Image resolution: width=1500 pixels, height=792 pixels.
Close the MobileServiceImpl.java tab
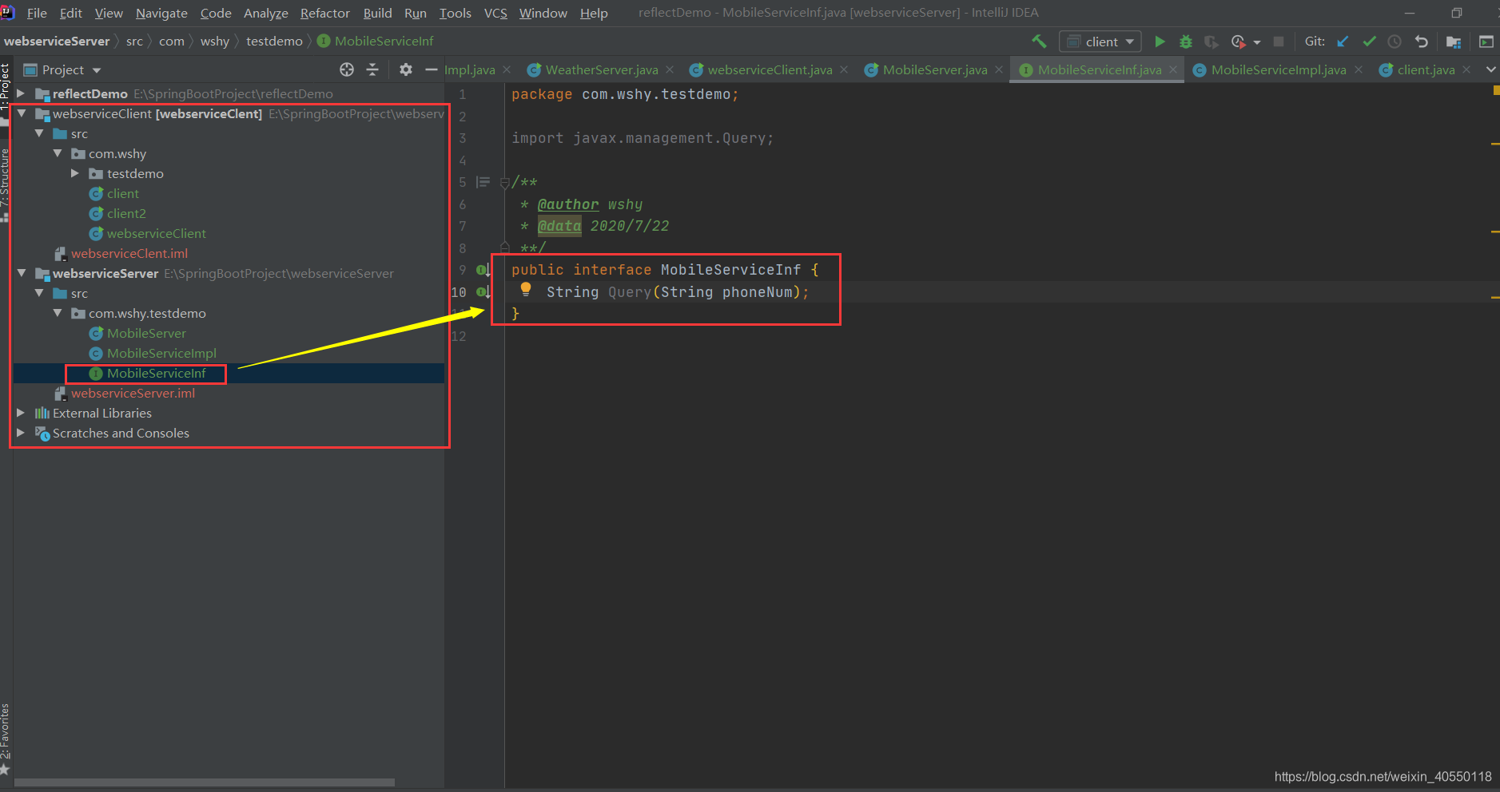(x=1358, y=69)
